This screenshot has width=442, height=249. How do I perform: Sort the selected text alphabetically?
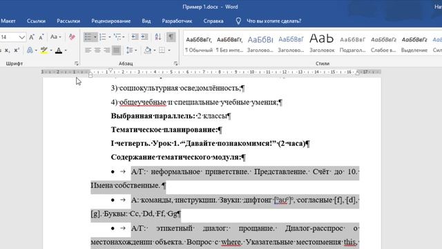pos(158,37)
